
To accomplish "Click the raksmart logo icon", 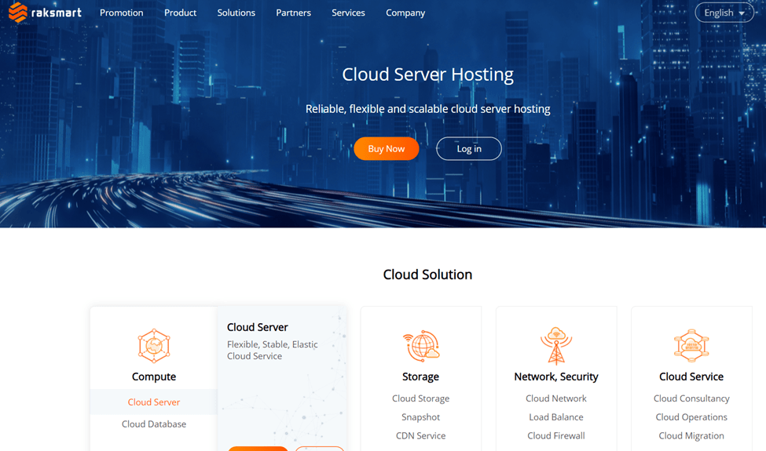I will (x=17, y=13).
